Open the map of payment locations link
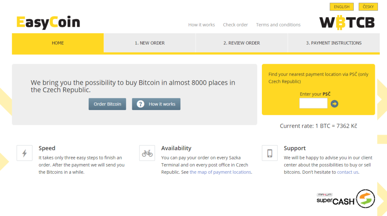The height and width of the screenshot is (216, 387). (220, 172)
